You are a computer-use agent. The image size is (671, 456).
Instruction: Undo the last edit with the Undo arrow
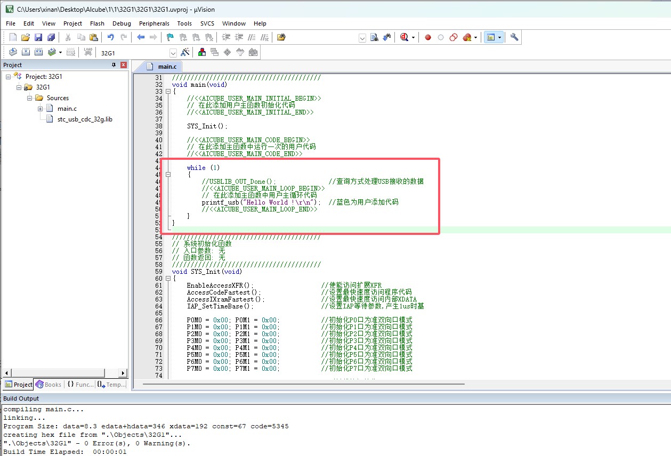[111, 37]
